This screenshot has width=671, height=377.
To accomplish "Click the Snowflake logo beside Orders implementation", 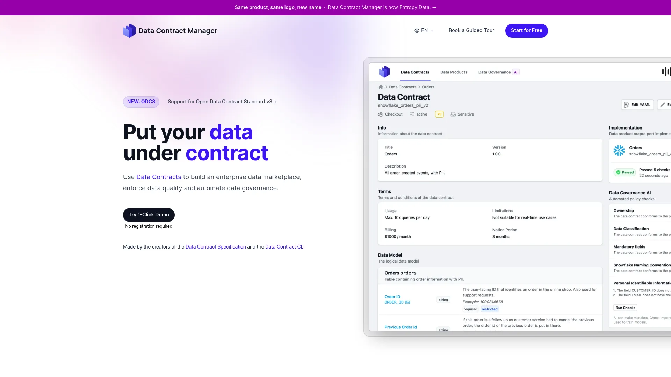I will click(x=619, y=150).
